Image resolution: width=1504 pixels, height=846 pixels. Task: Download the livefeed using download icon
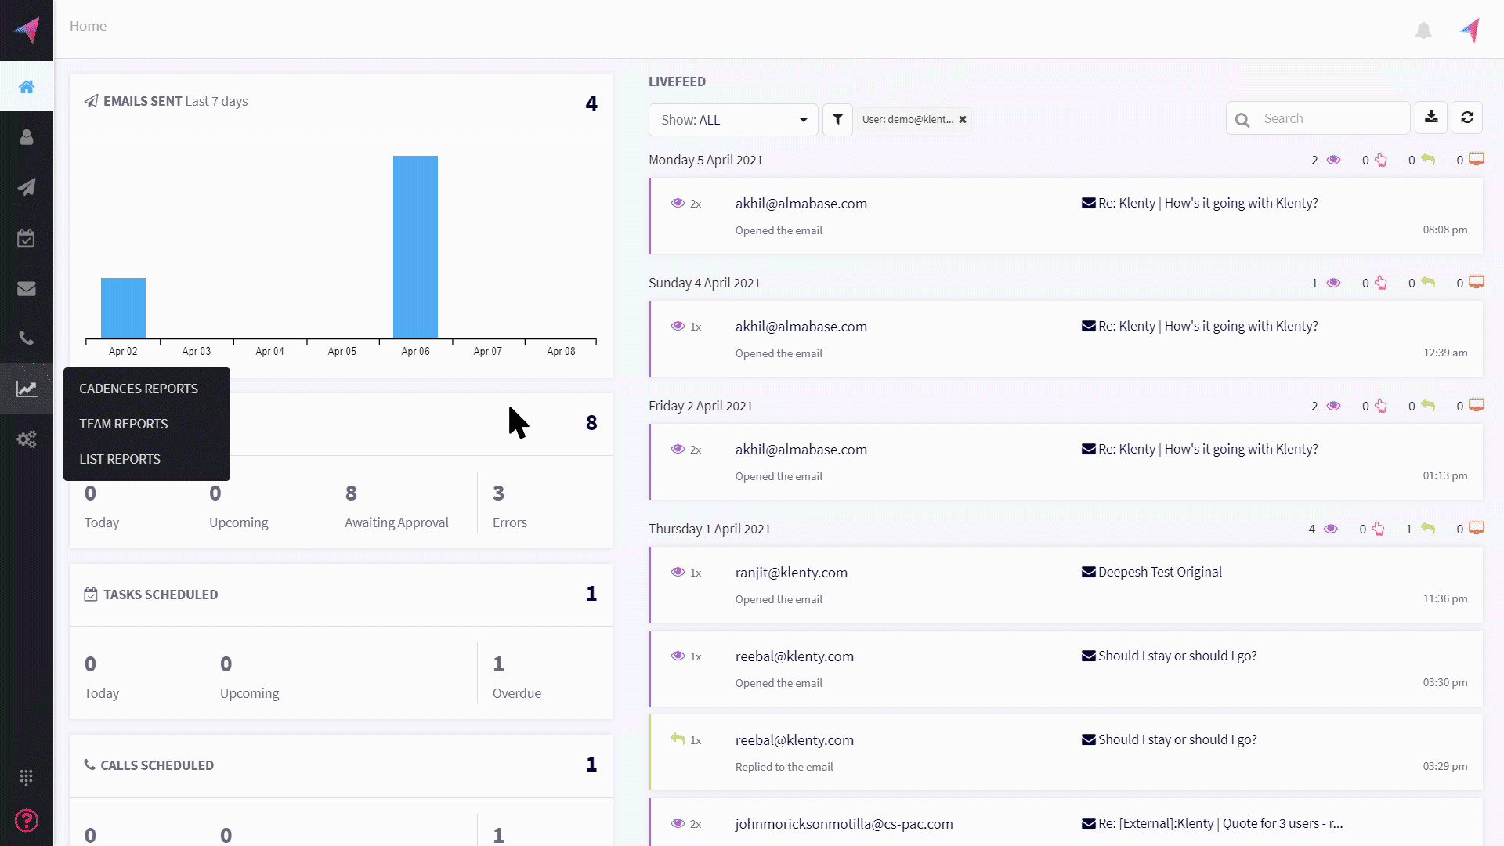(x=1431, y=117)
